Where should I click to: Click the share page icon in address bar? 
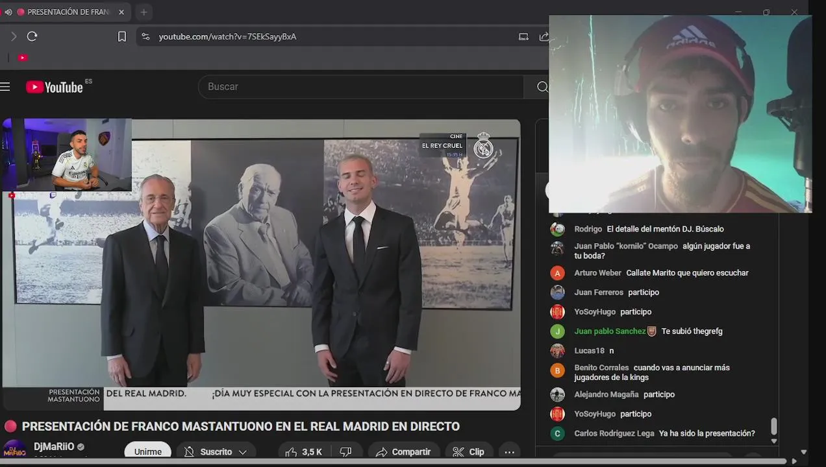pyautogui.click(x=544, y=36)
